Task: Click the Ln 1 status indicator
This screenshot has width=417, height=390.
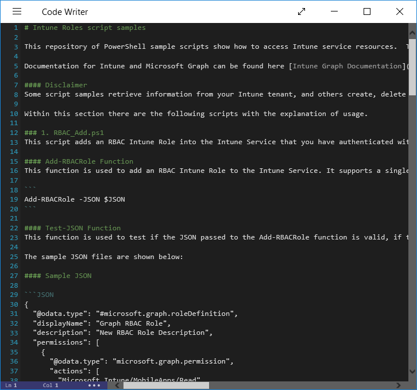Action: [11, 385]
